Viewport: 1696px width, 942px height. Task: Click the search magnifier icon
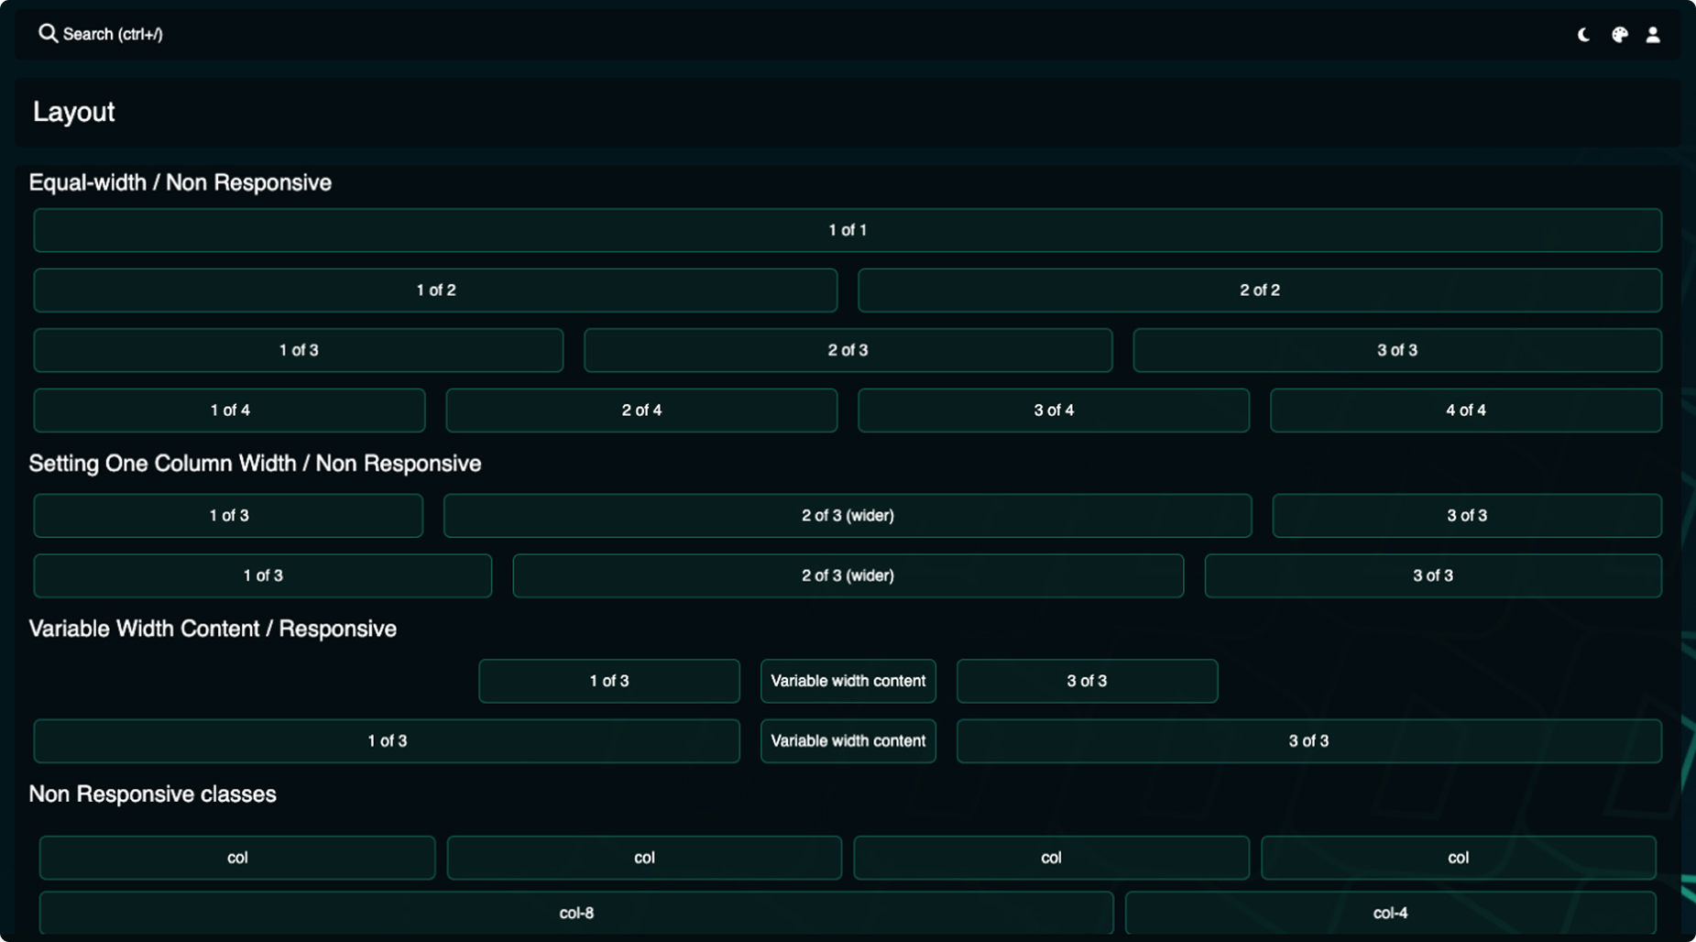(x=48, y=34)
